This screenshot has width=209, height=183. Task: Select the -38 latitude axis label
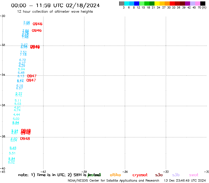point(3,136)
